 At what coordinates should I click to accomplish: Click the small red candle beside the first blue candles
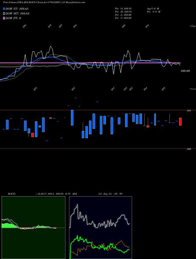[x=33, y=135]
